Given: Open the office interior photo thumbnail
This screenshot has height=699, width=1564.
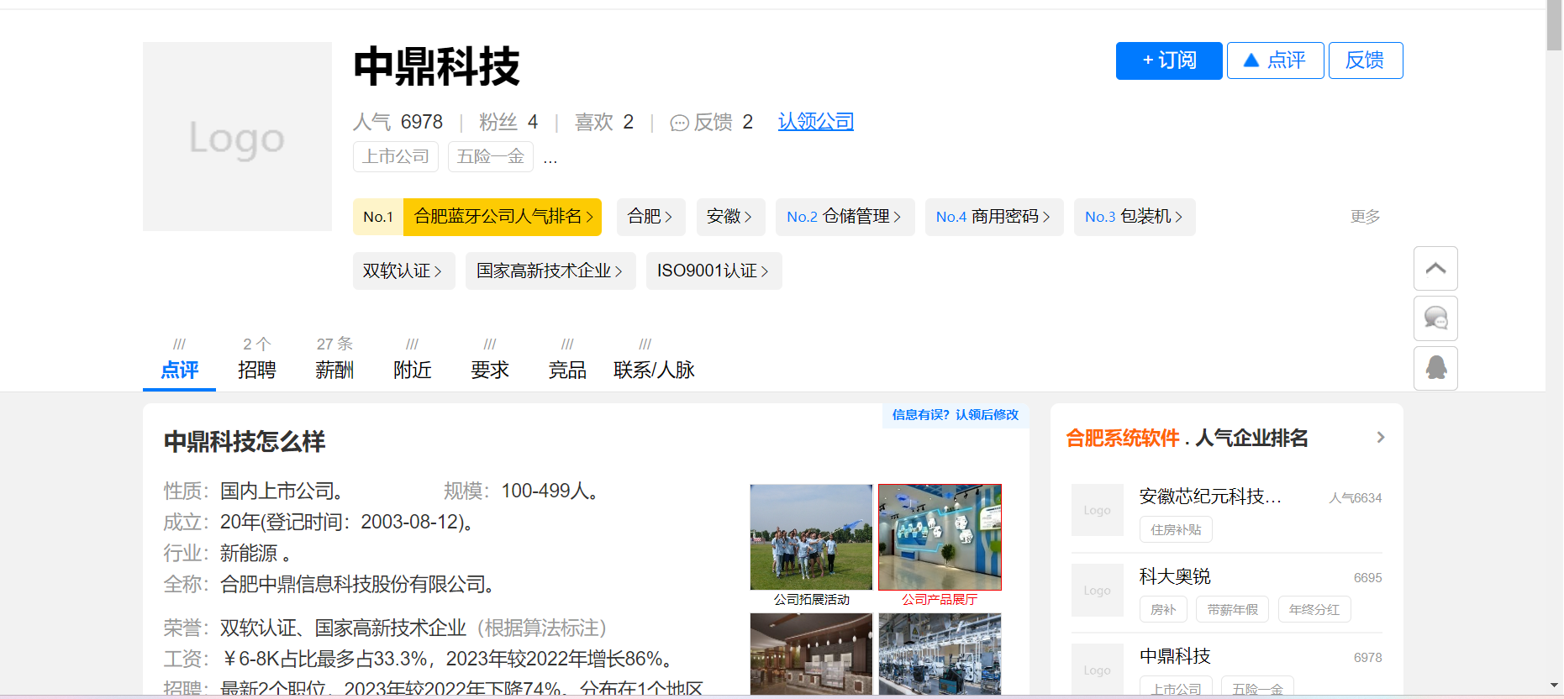Looking at the screenshot, I should 811,654.
